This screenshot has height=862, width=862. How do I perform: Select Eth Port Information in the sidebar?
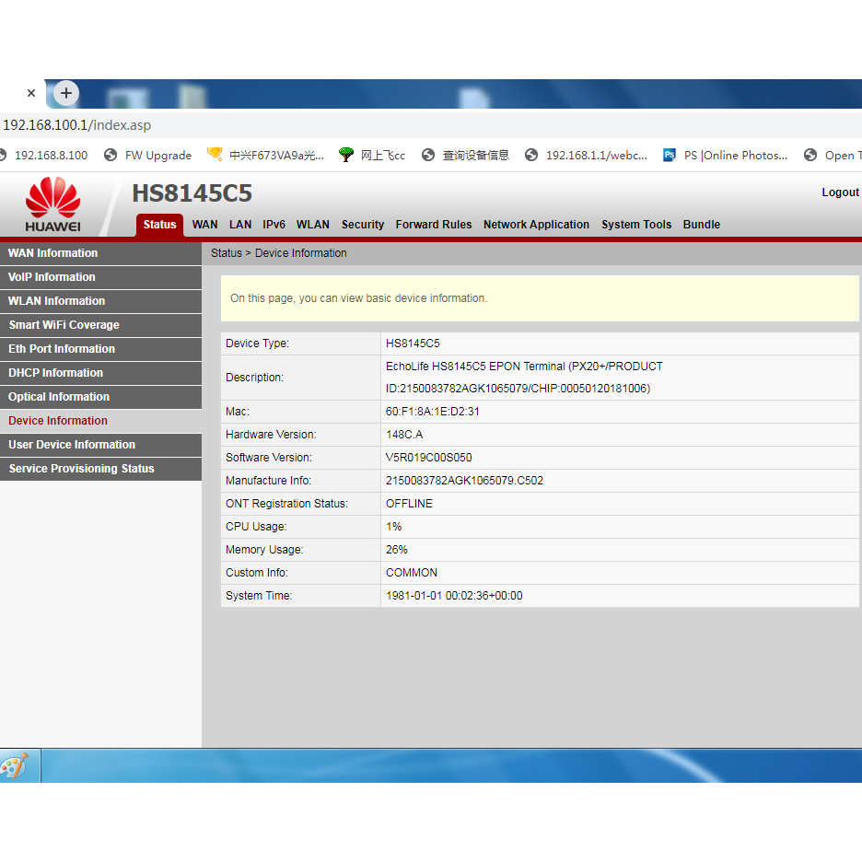62,349
